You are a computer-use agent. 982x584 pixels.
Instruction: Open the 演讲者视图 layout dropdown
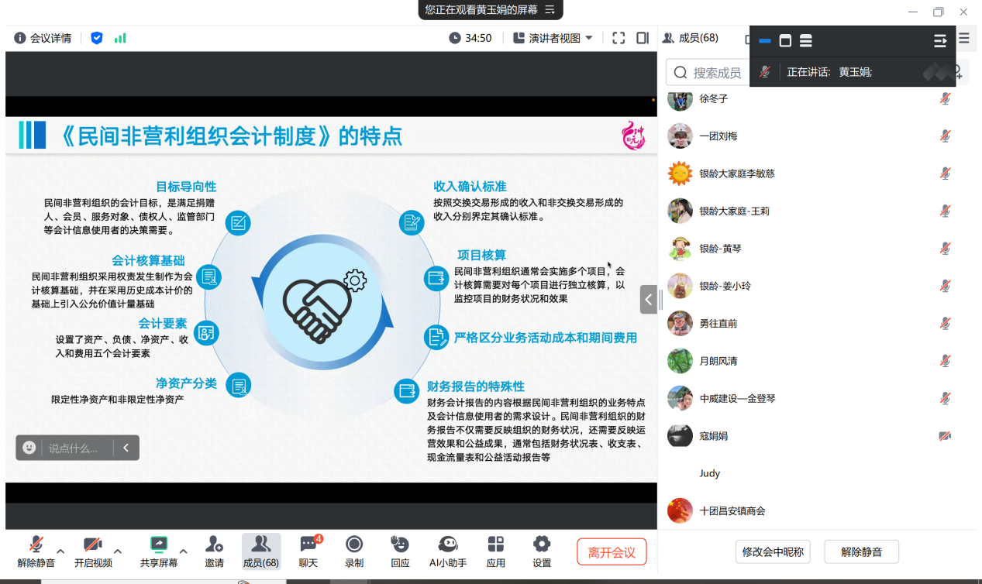point(552,37)
